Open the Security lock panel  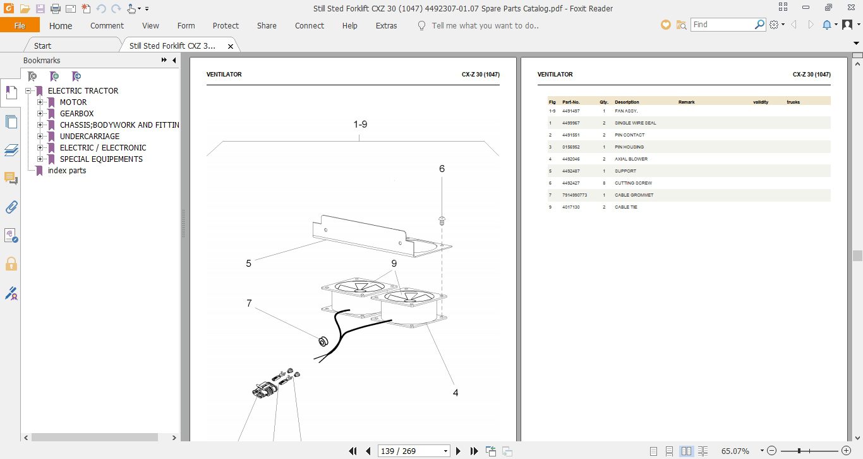11,264
